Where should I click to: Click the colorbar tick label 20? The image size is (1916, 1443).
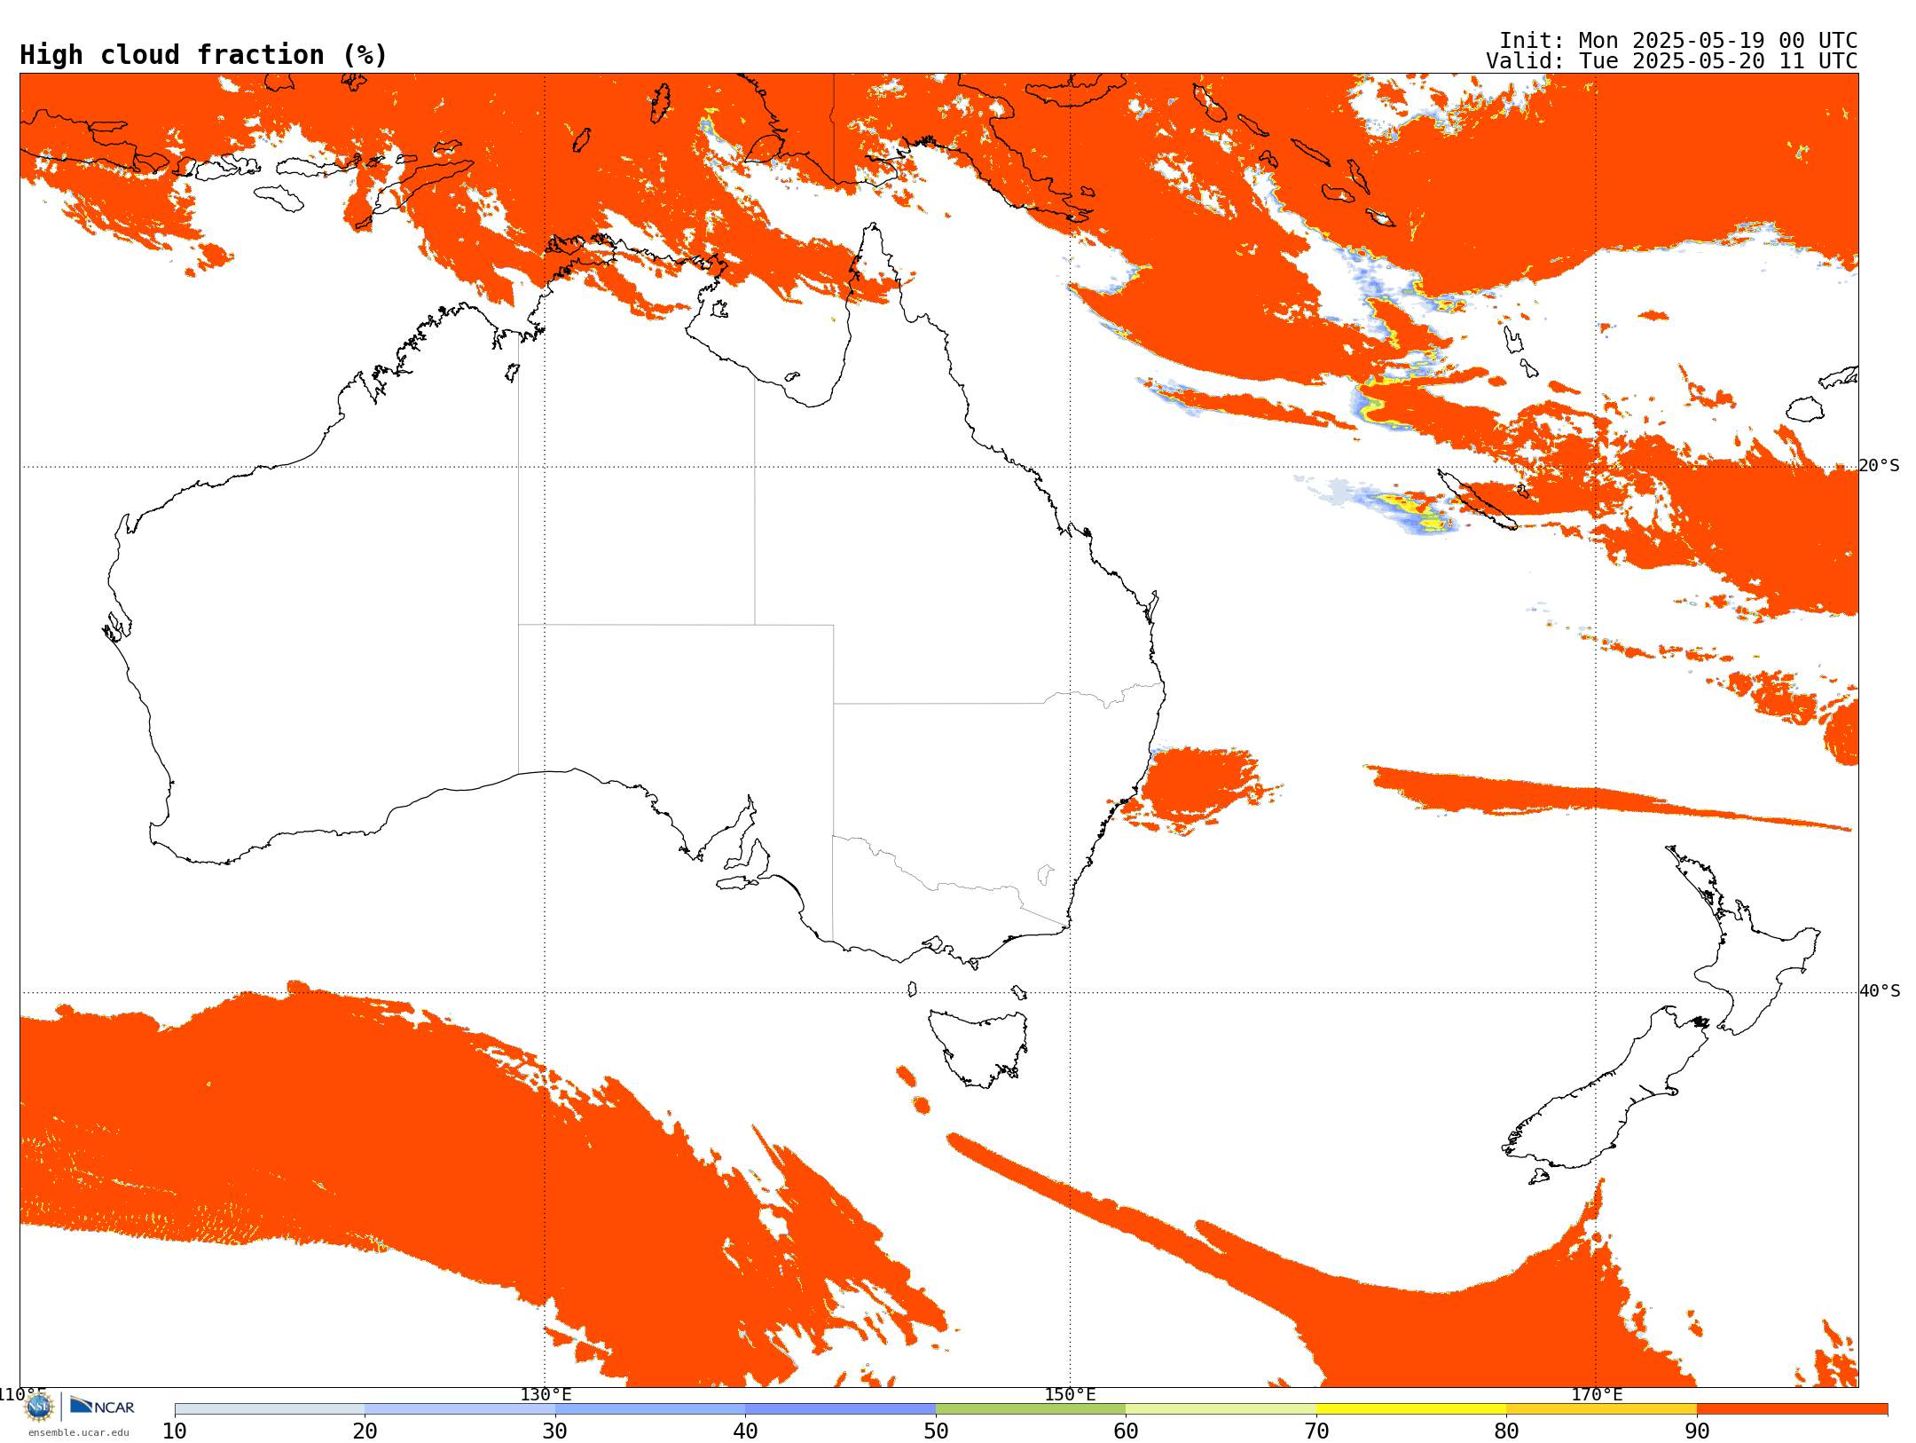pyautogui.click(x=365, y=1431)
